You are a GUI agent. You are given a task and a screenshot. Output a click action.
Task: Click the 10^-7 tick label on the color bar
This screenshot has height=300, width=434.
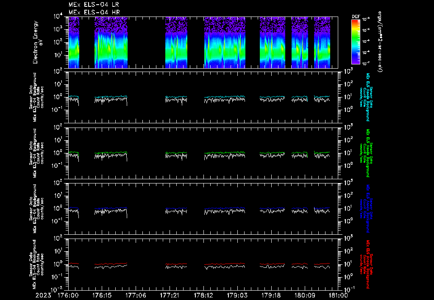point(366,64)
